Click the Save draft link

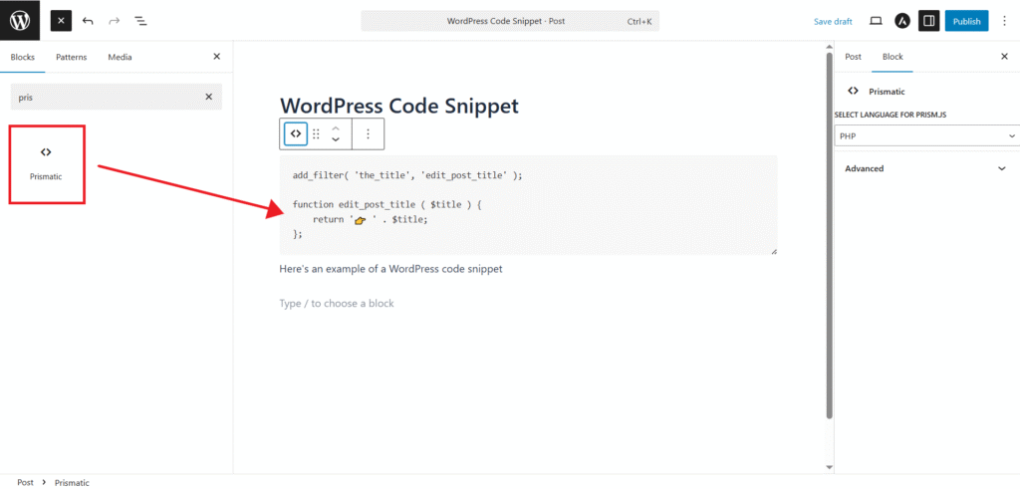(x=833, y=21)
